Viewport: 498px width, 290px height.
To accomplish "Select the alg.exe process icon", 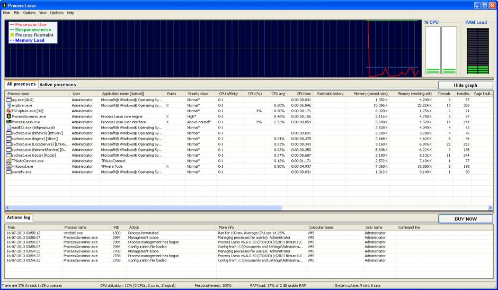I will [x=9, y=99].
